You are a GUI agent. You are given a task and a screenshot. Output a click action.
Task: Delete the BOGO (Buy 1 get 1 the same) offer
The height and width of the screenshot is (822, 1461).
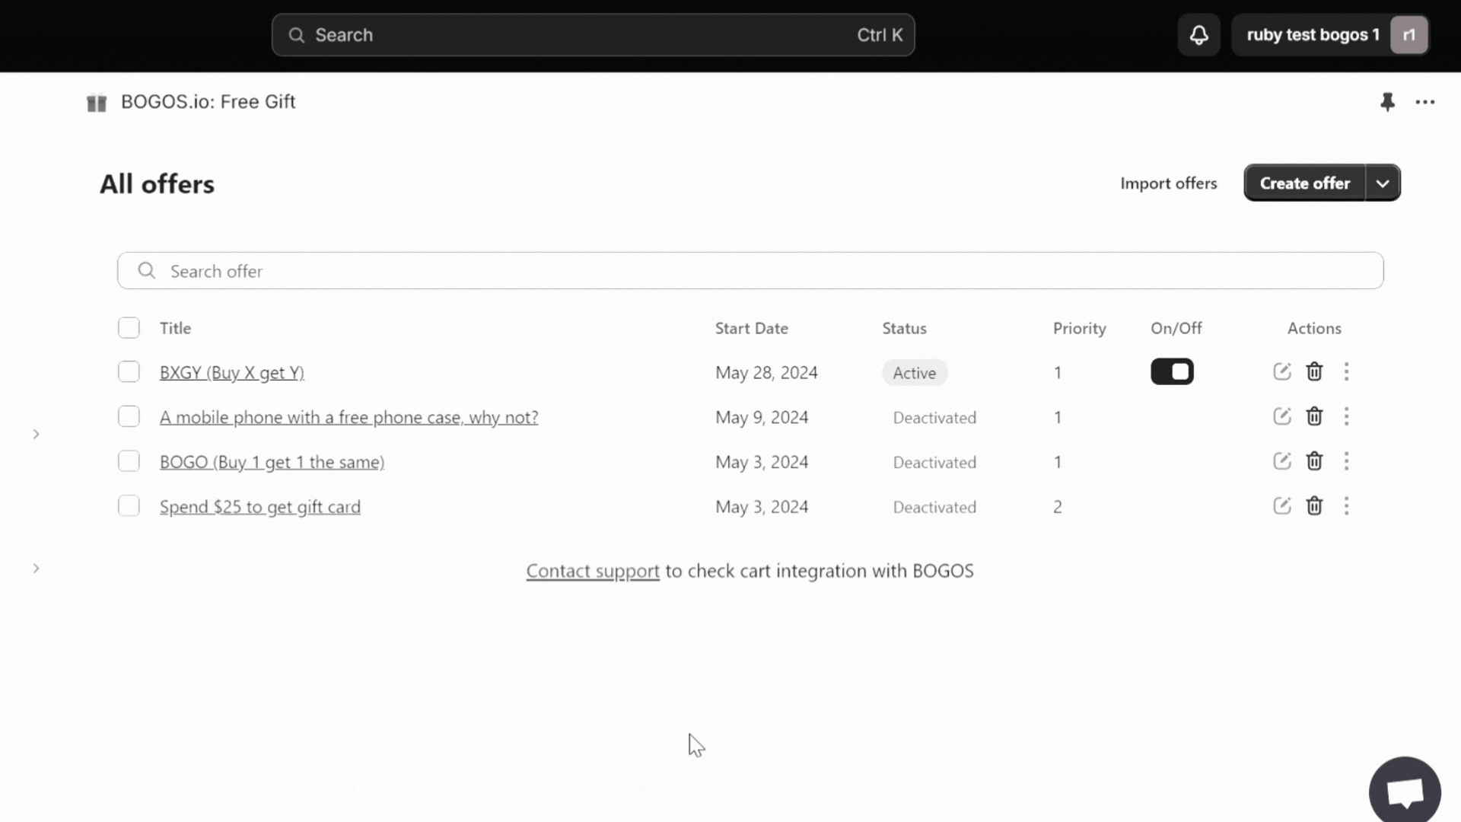[1314, 461]
